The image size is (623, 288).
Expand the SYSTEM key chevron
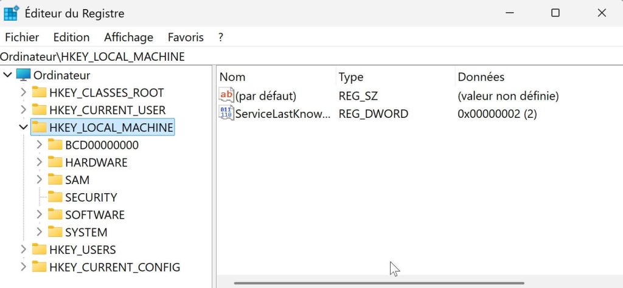point(40,232)
